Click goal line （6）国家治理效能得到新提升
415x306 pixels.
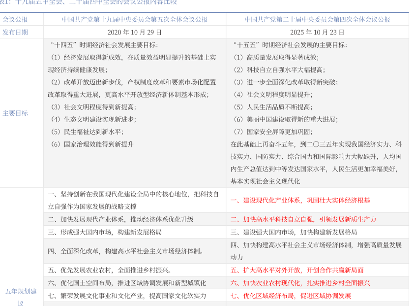point(92,144)
